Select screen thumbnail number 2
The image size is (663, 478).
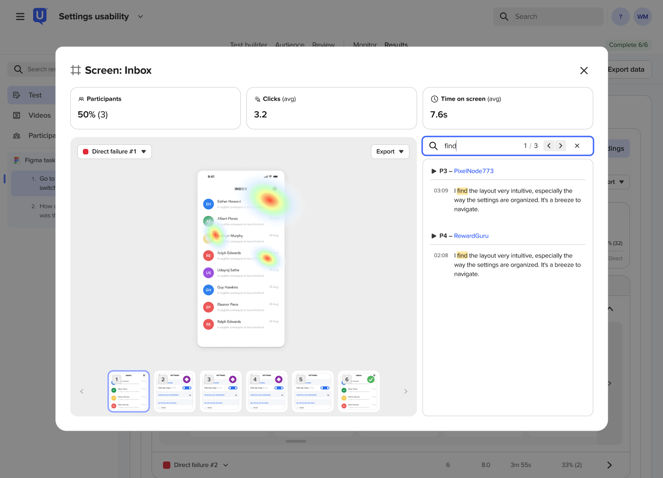(175, 392)
